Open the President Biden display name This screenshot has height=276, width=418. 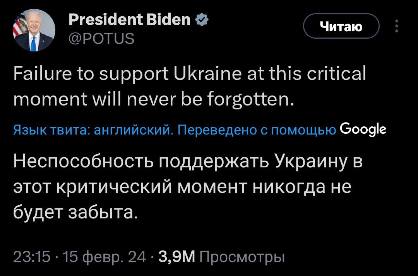pyautogui.click(x=129, y=19)
